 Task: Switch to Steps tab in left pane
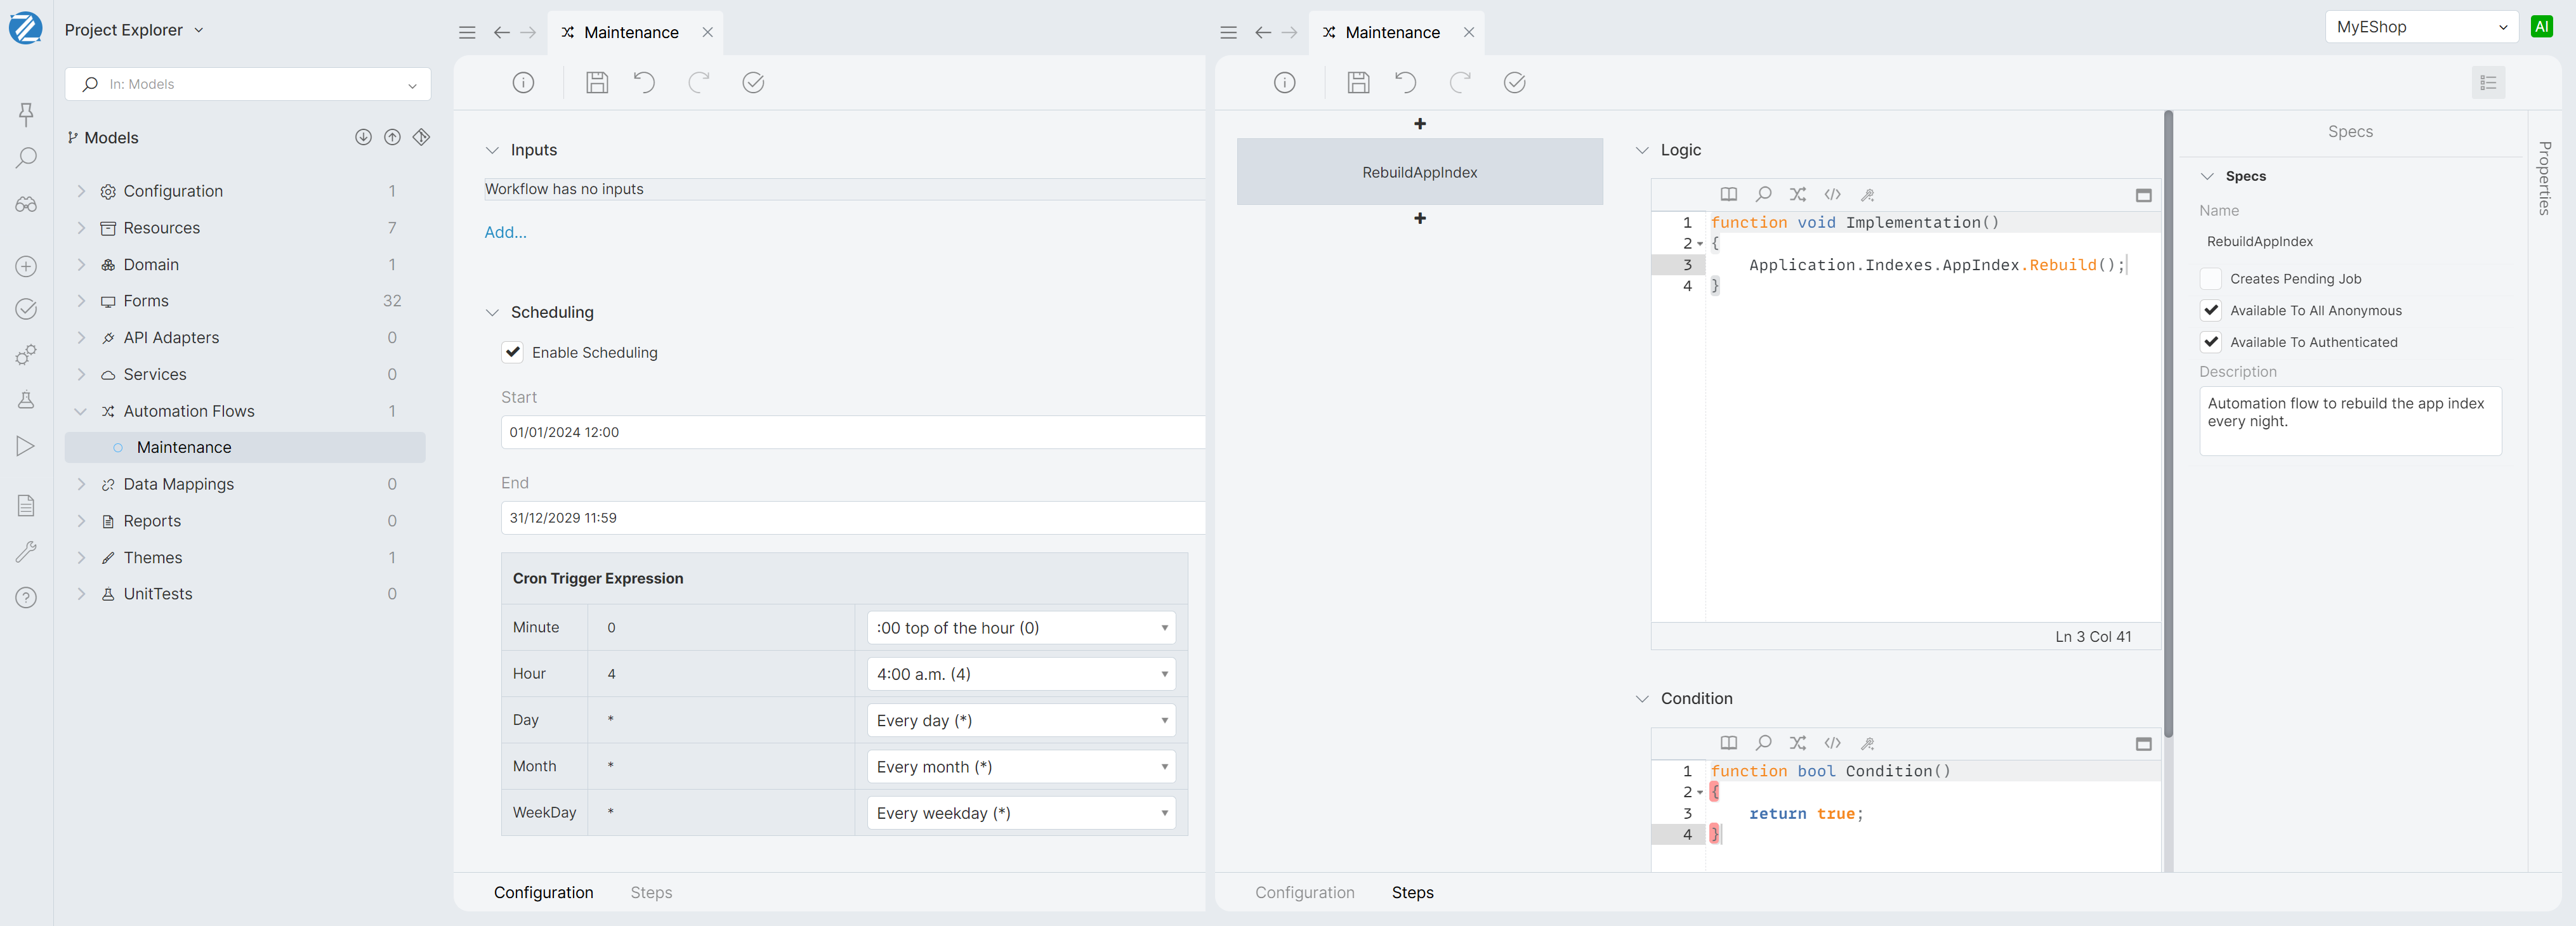pyautogui.click(x=651, y=892)
